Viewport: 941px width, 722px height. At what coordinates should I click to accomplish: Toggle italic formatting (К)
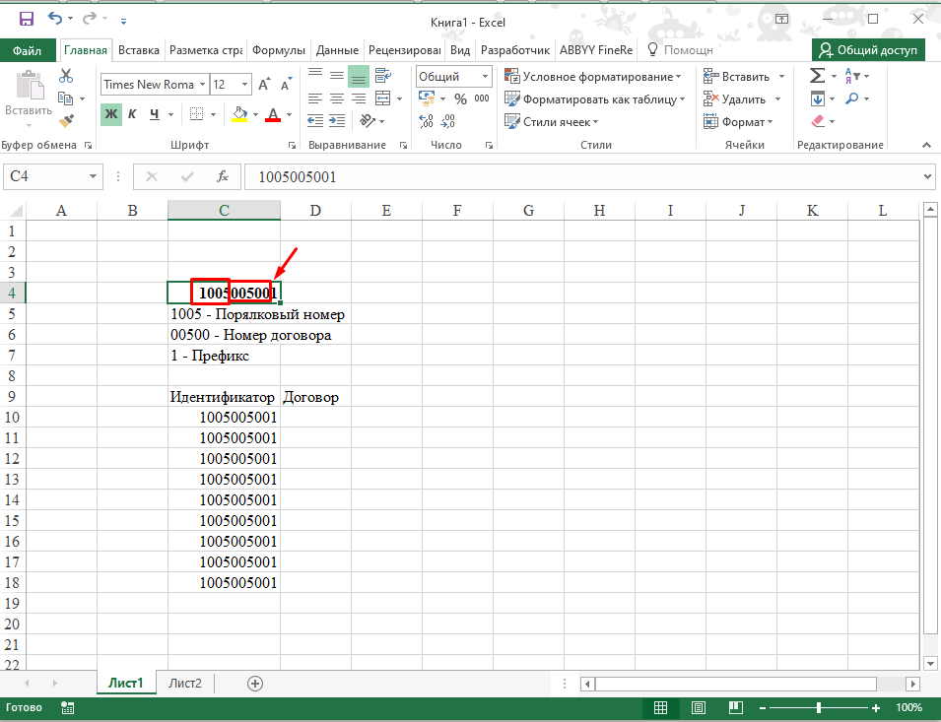coord(133,114)
